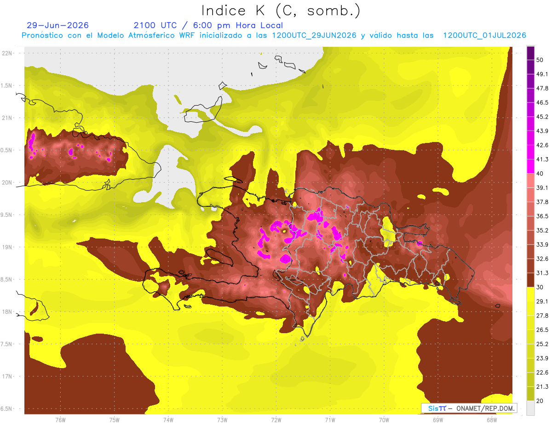
Task: Click the '69W' longitude label
Action: tap(438, 420)
